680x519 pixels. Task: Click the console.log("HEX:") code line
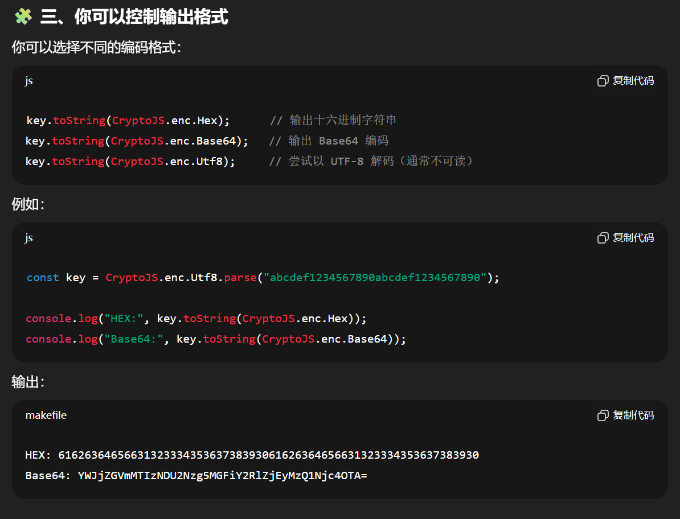(196, 319)
